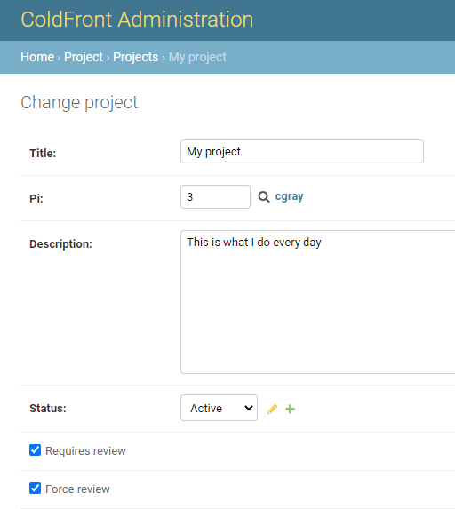
Task: Navigate to the Projects breadcrumb link
Action: (x=136, y=57)
